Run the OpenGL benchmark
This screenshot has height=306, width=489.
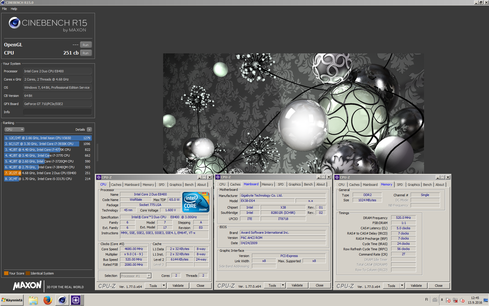(x=86, y=45)
